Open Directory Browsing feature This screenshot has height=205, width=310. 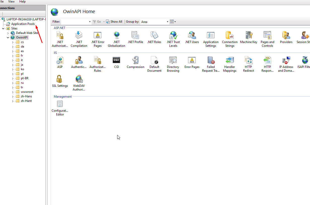[x=173, y=64]
